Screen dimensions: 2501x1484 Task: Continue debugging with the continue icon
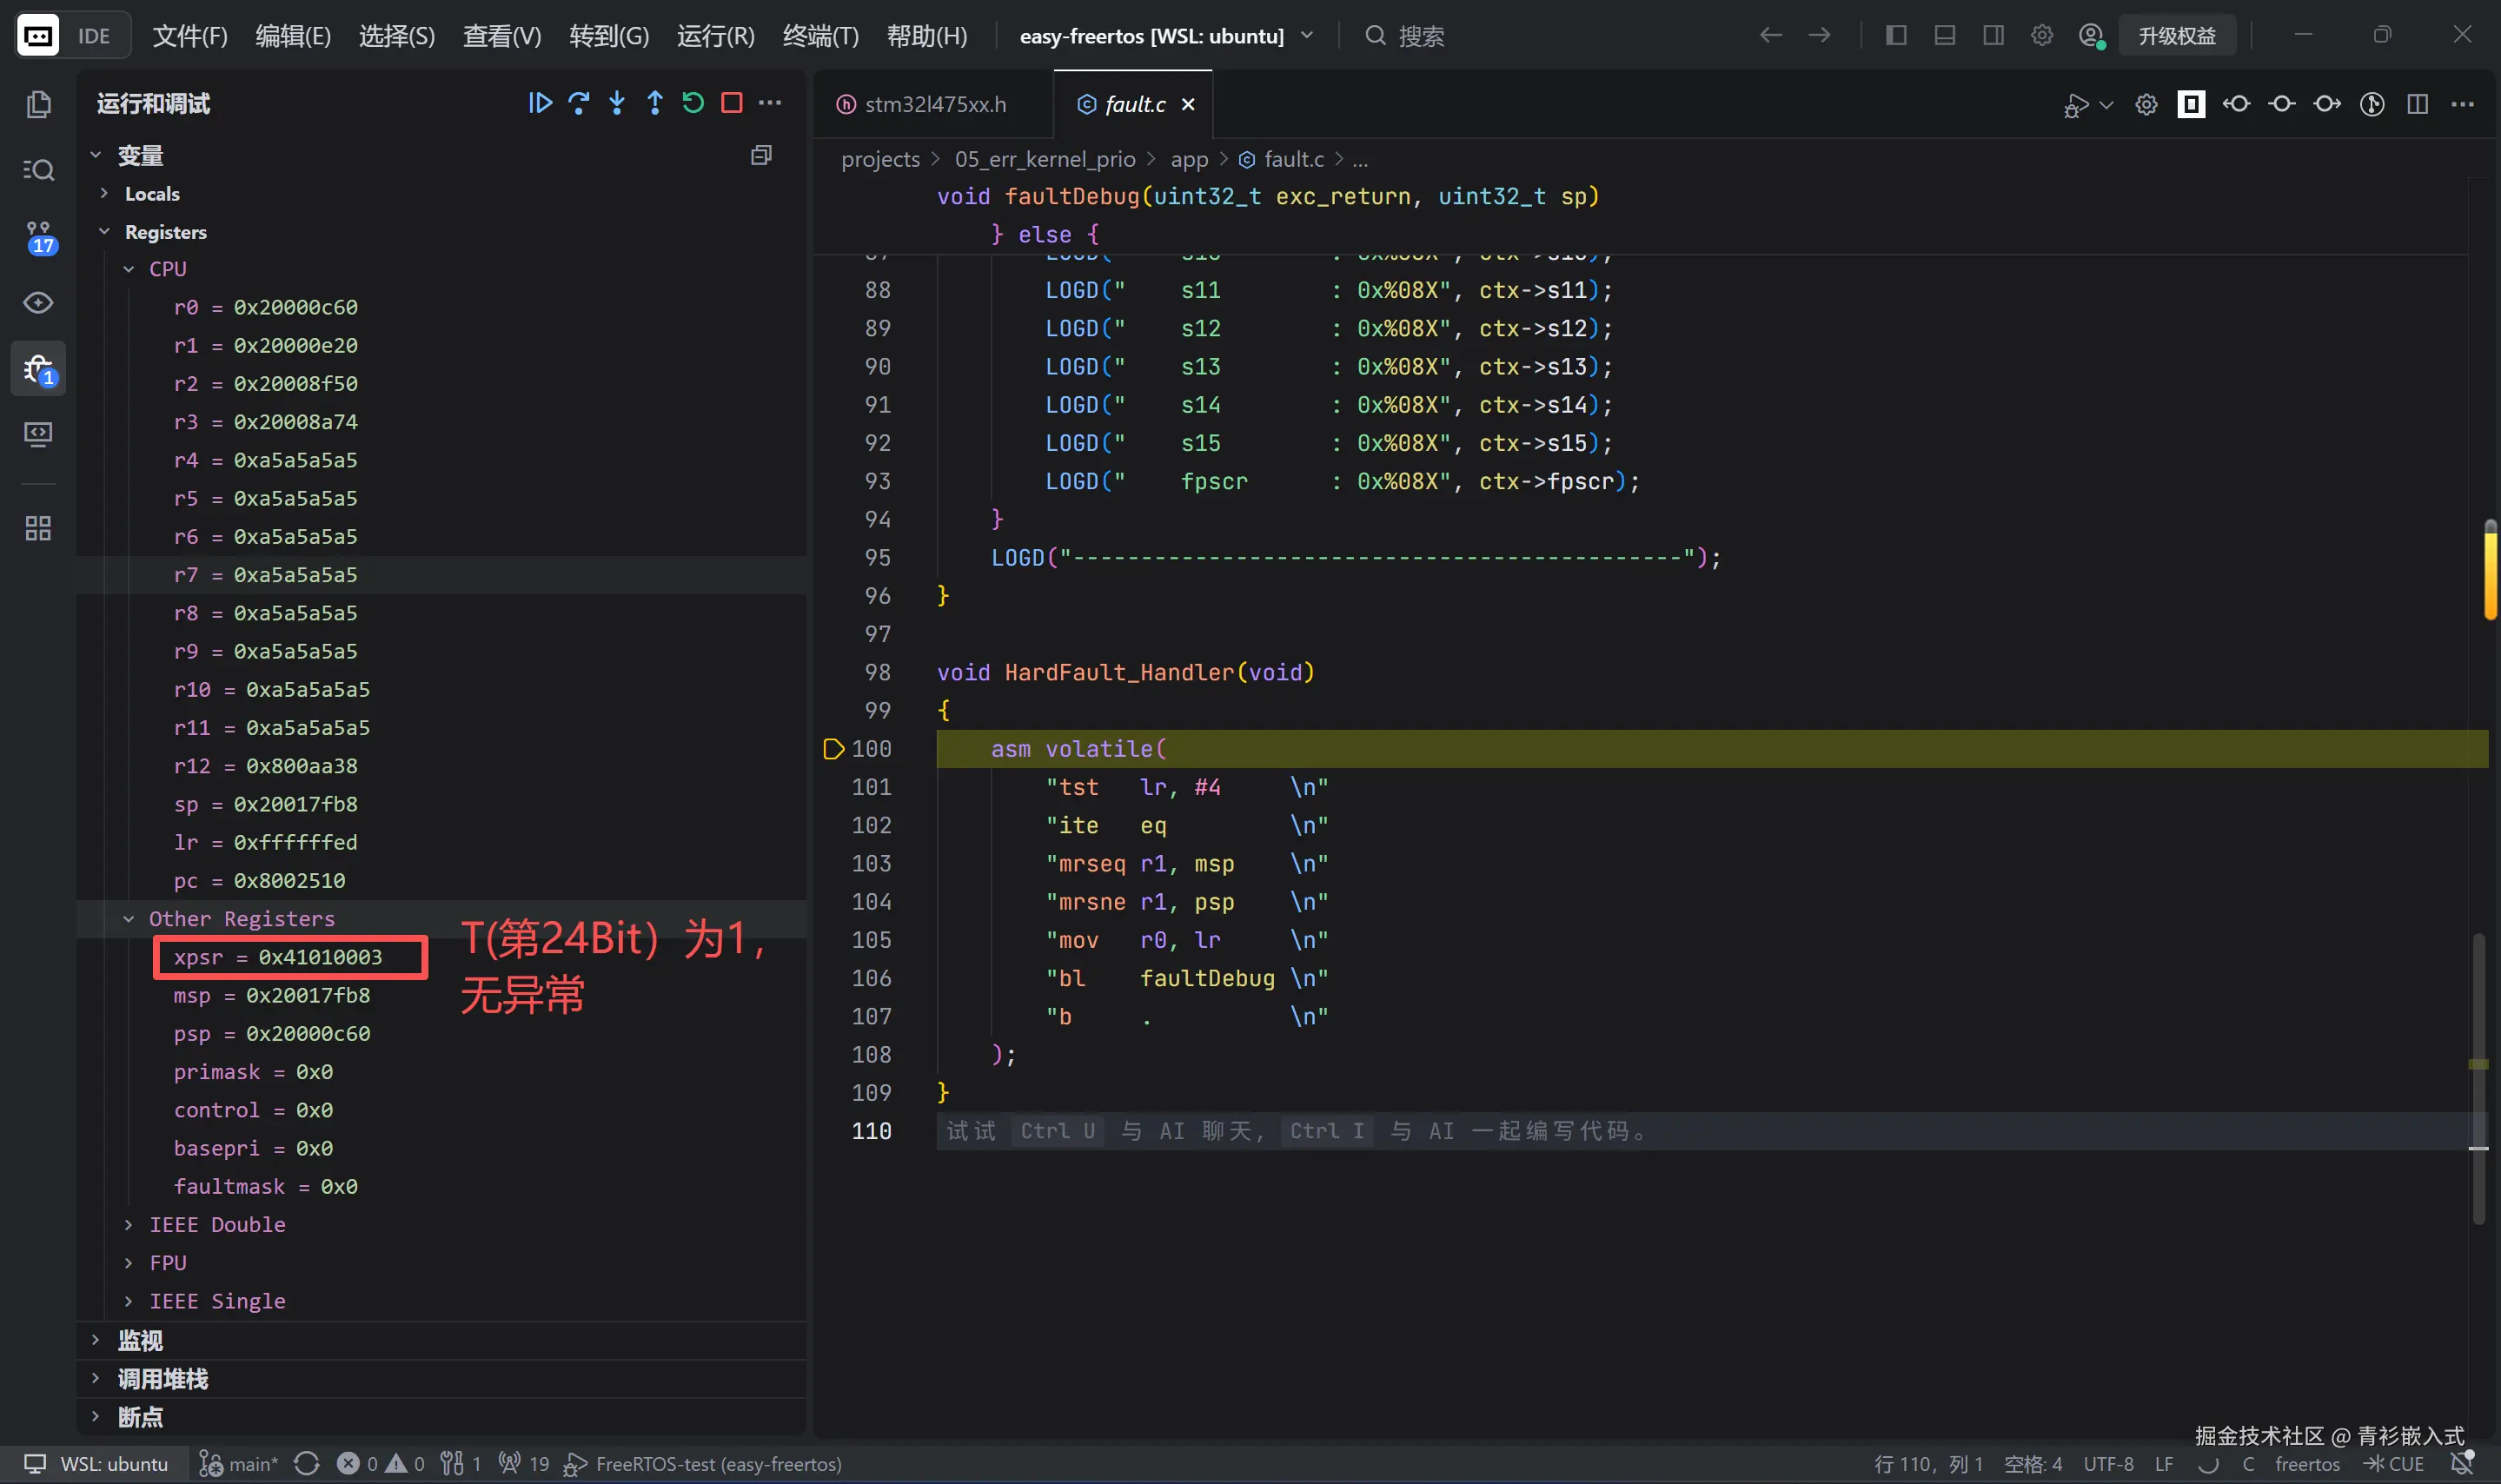540,102
